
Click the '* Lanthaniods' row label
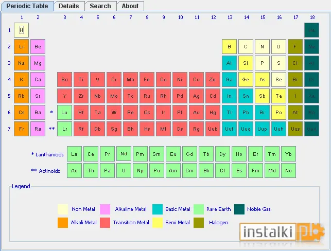click(x=47, y=154)
